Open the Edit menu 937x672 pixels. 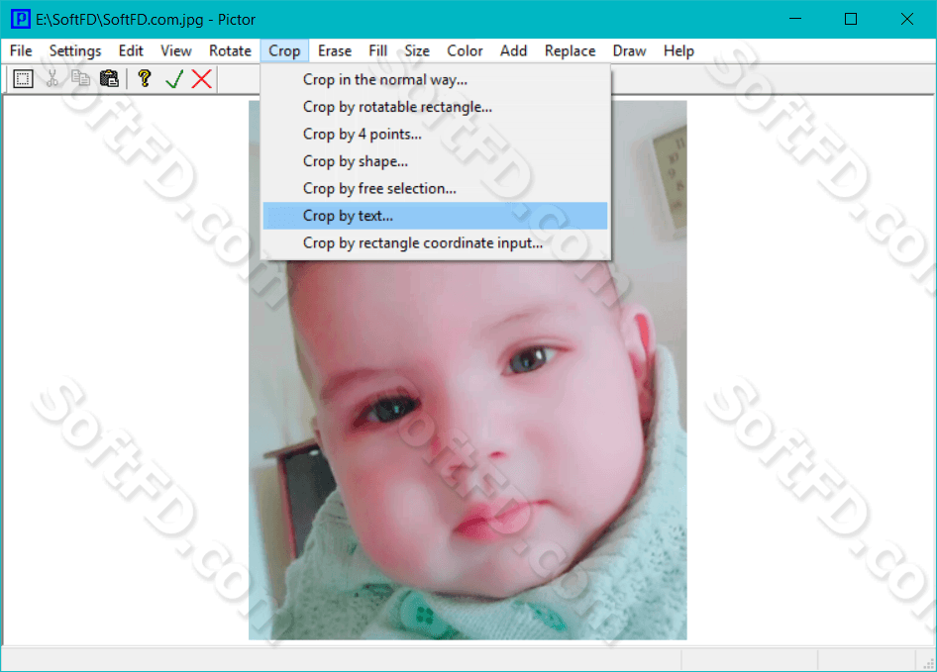coord(131,50)
